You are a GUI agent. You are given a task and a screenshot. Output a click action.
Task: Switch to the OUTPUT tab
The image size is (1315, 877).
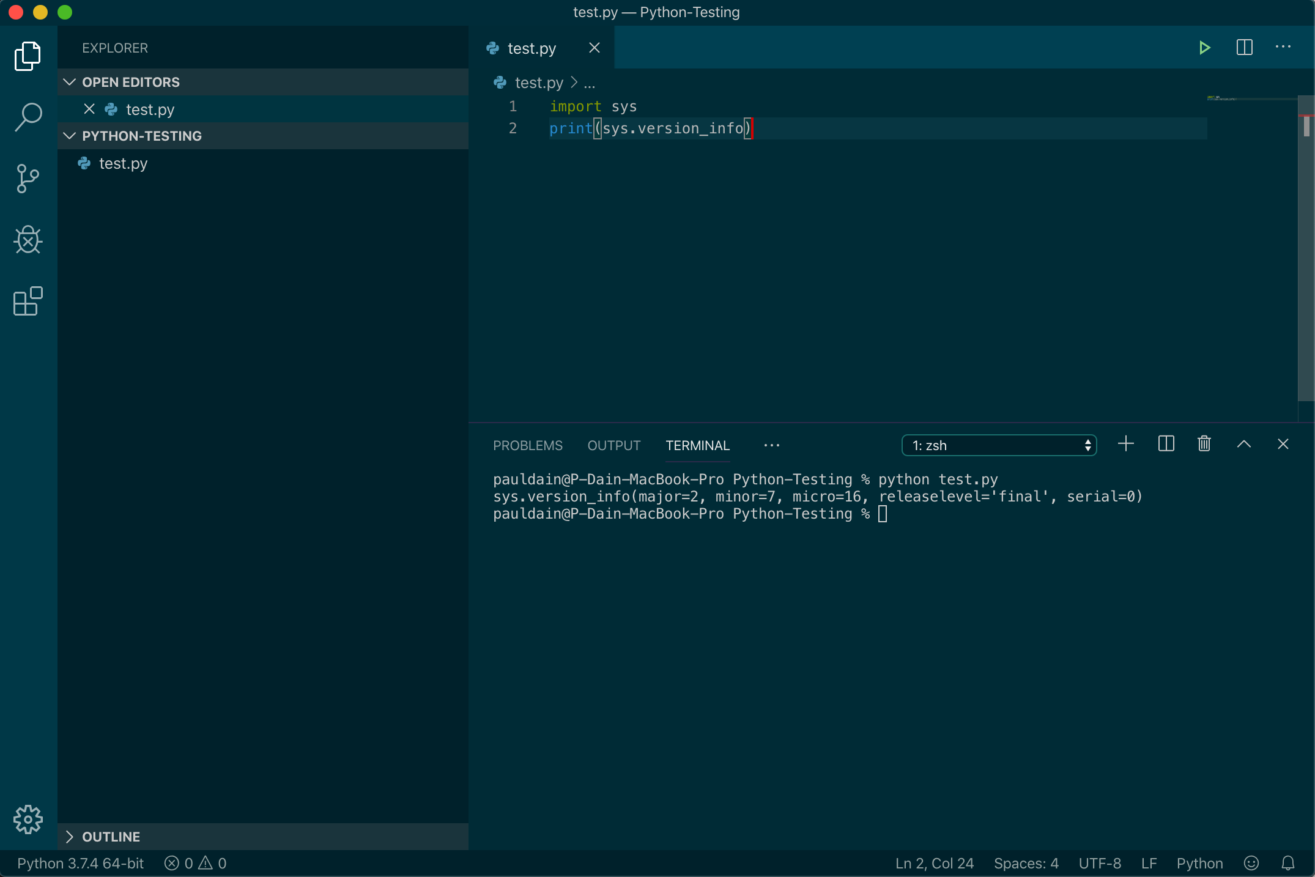pyautogui.click(x=613, y=445)
